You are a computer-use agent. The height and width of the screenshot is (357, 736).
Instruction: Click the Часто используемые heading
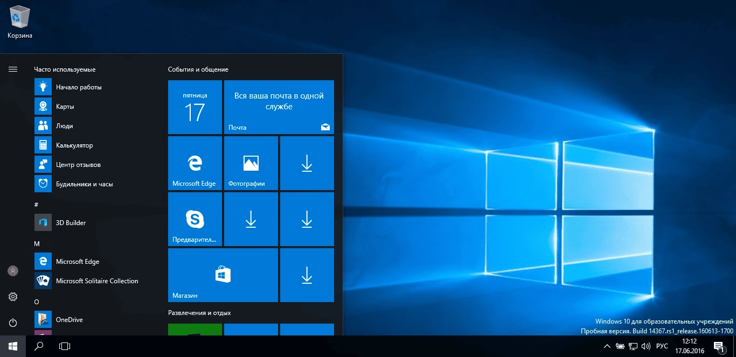65,69
